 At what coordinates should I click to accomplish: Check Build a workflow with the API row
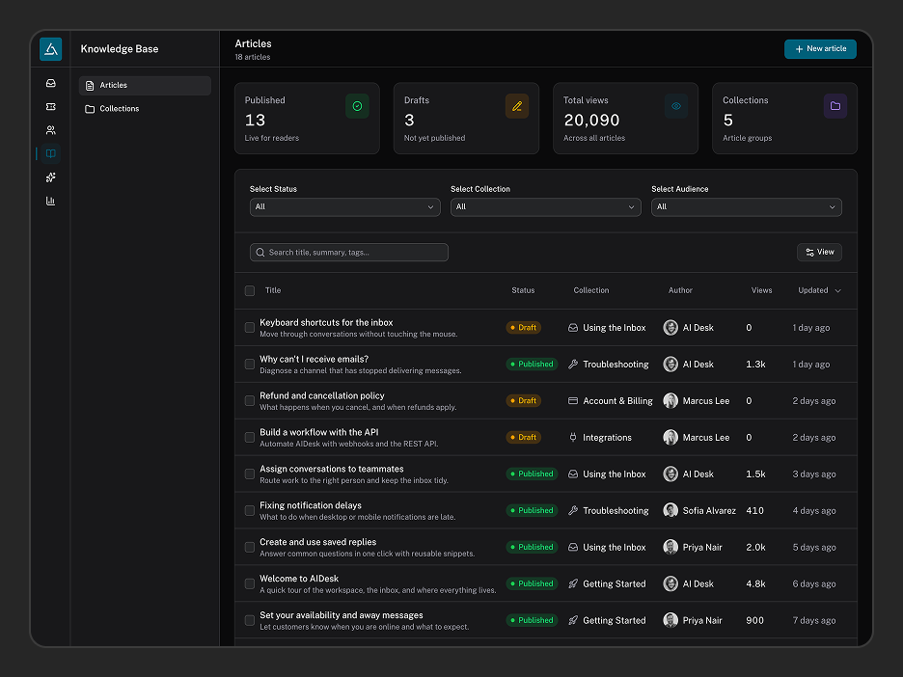249,438
